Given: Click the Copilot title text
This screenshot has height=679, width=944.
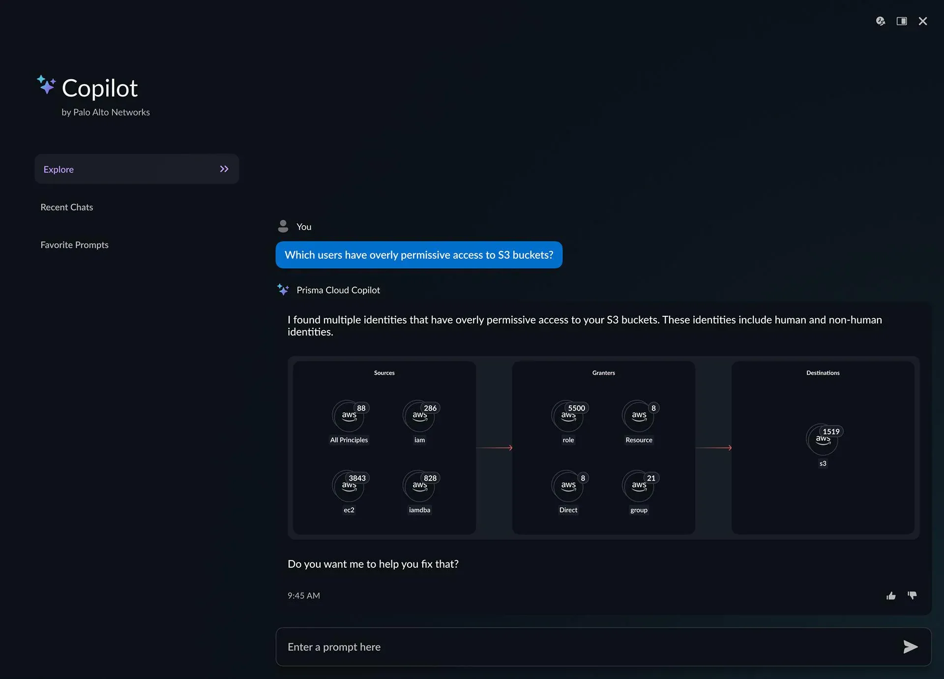Looking at the screenshot, I should click(x=100, y=89).
